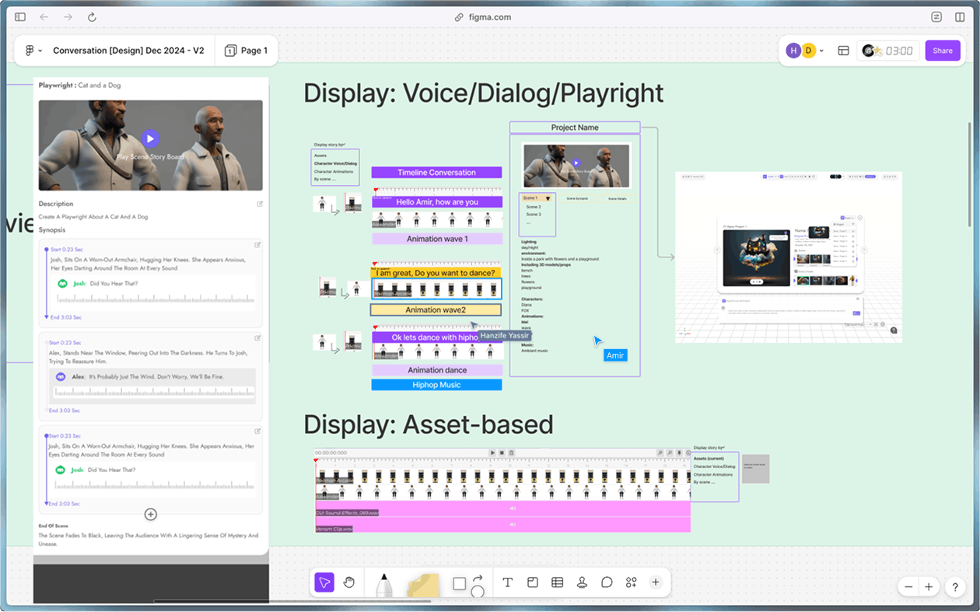Select the 'Animation wave 1' bar
The image size is (980, 612).
point(436,239)
